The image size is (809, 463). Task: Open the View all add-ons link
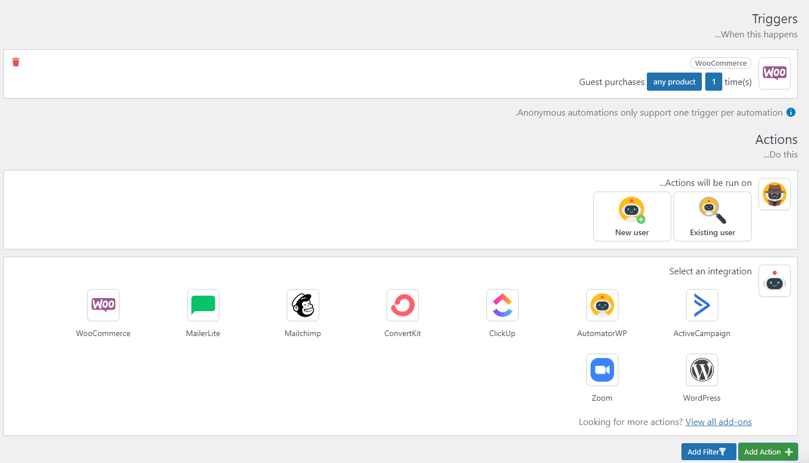(x=718, y=422)
